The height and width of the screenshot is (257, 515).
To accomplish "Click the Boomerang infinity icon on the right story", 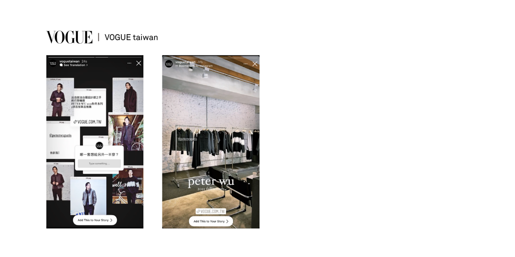I will pos(177,66).
